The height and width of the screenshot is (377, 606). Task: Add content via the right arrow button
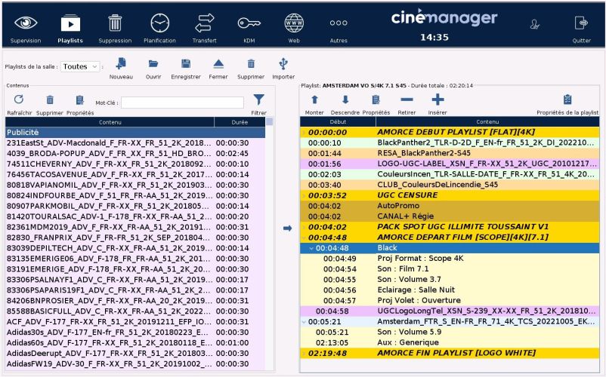(287, 228)
